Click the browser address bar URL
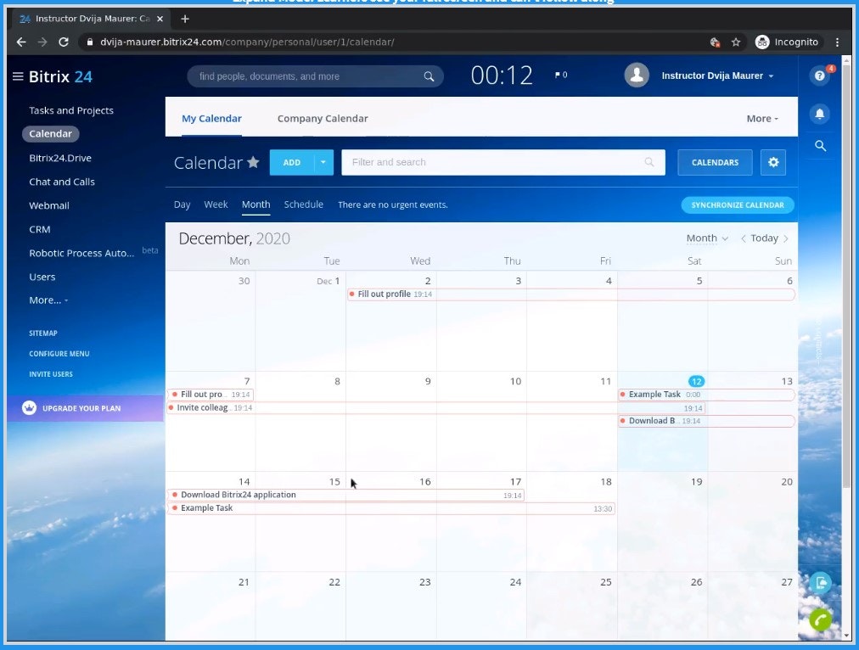Image resolution: width=859 pixels, height=650 pixels. click(x=247, y=42)
